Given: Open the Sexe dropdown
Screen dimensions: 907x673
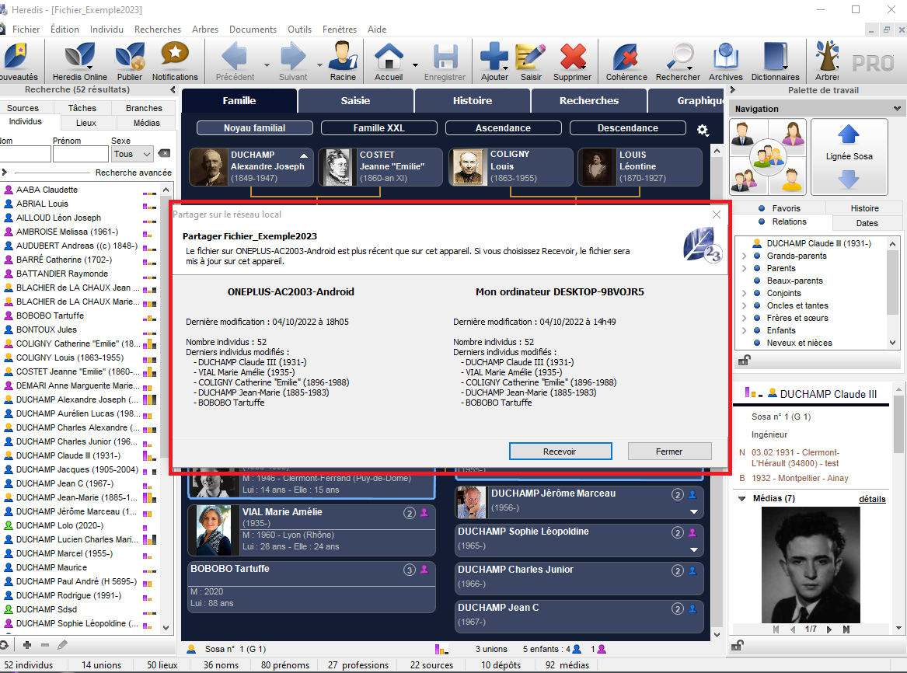Looking at the screenshot, I should (132, 154).
